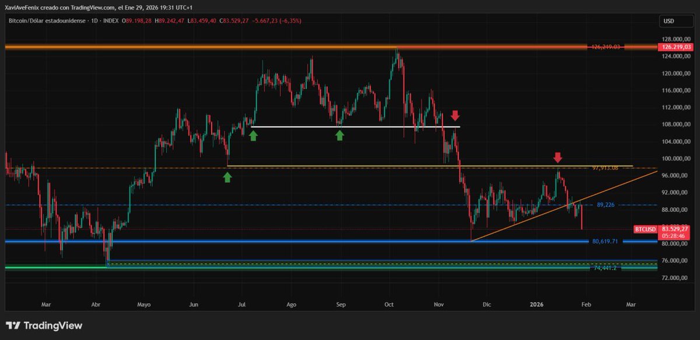
Task: Click the Dic label on time axis
Action: (x=487, y=304)
